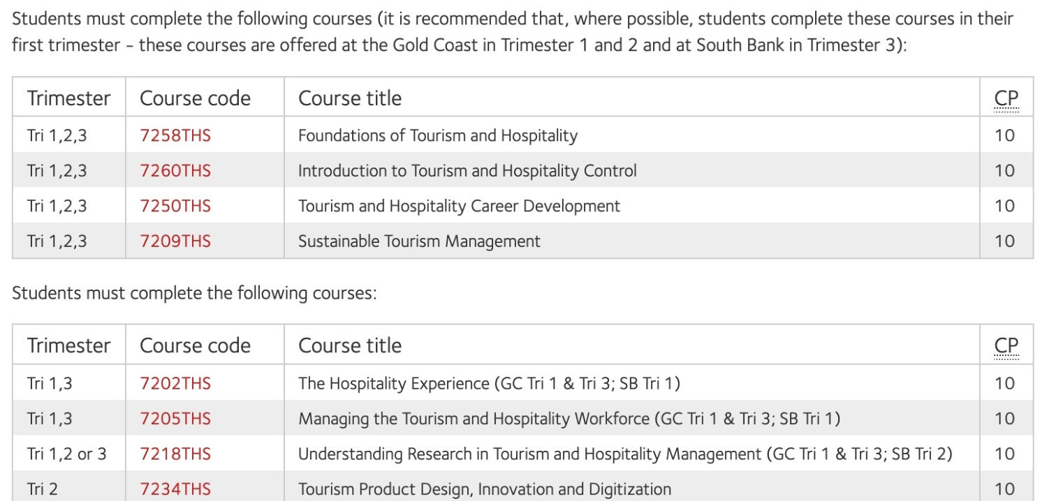1040x501 pixels.
Task: Click the CP abbreviation in first table header
Action: click(x=1006, y=98)
